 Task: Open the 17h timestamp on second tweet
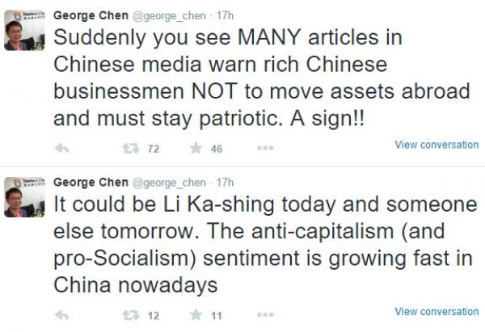click(225, 183)
